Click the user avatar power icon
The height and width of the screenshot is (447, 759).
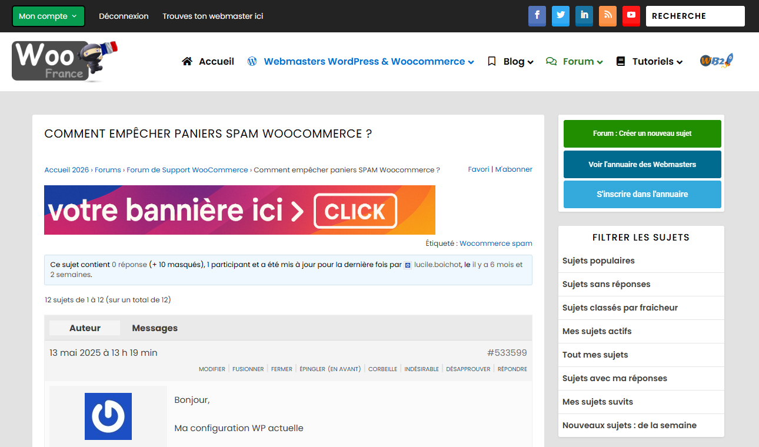(108, 416)
